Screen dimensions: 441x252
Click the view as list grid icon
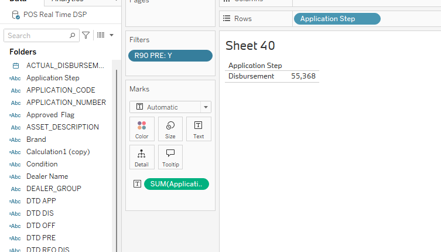point(101,35)
